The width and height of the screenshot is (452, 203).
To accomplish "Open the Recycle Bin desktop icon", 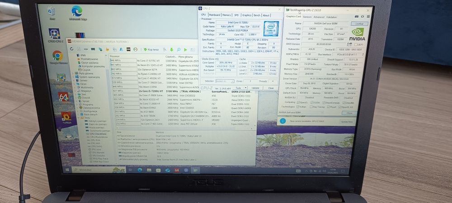I will pyautogui.click(x=52, y=11).
